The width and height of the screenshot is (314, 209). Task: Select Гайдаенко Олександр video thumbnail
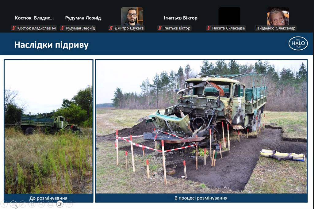pyautogui.click(x=278, y=16)
